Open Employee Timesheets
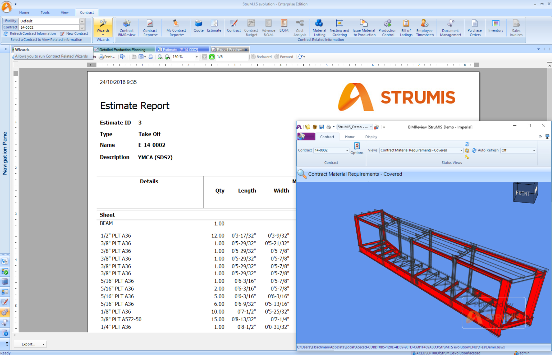This screenshot has width=552, height=355. (425, 28)
